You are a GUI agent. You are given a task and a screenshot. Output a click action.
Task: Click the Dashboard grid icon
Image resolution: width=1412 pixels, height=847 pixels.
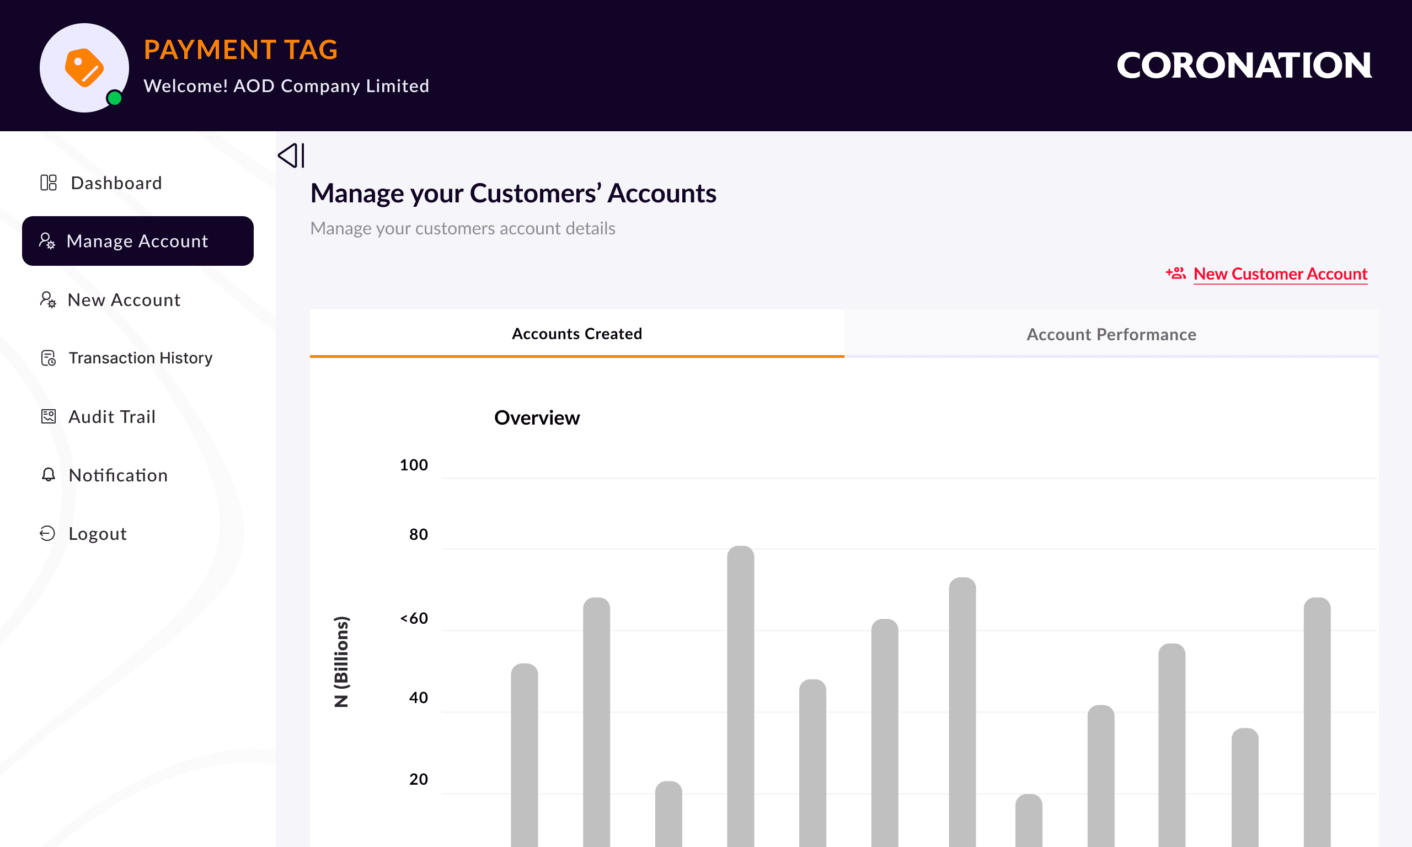[x=49, y=183]
